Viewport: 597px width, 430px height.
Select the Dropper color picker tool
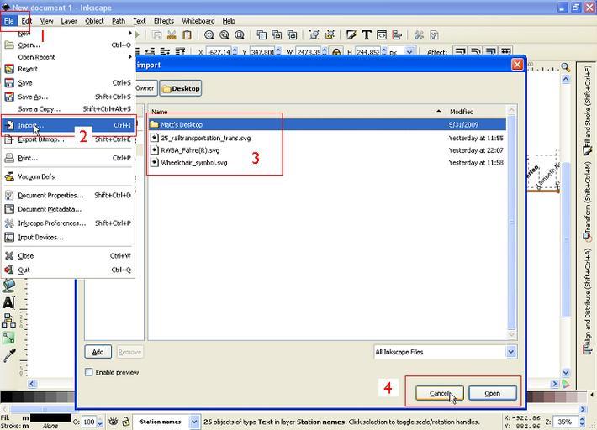[8, 355]
